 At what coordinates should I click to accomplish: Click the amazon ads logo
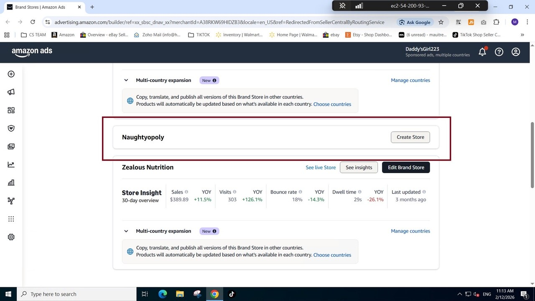[32, 51]
